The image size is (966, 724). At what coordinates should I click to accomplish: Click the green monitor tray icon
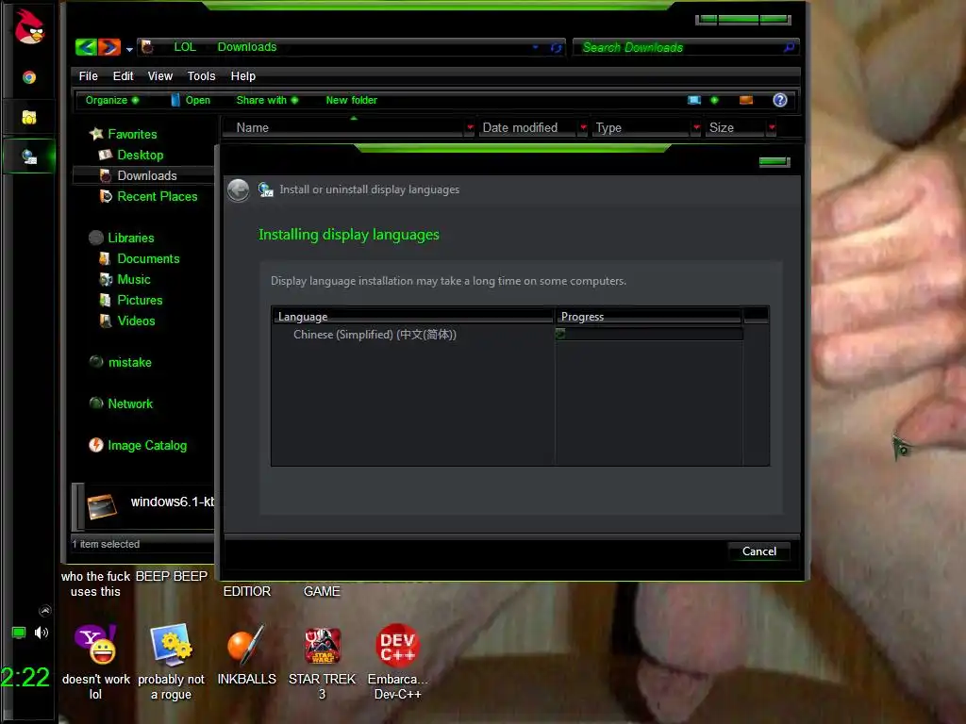click(x=19, y=633)
